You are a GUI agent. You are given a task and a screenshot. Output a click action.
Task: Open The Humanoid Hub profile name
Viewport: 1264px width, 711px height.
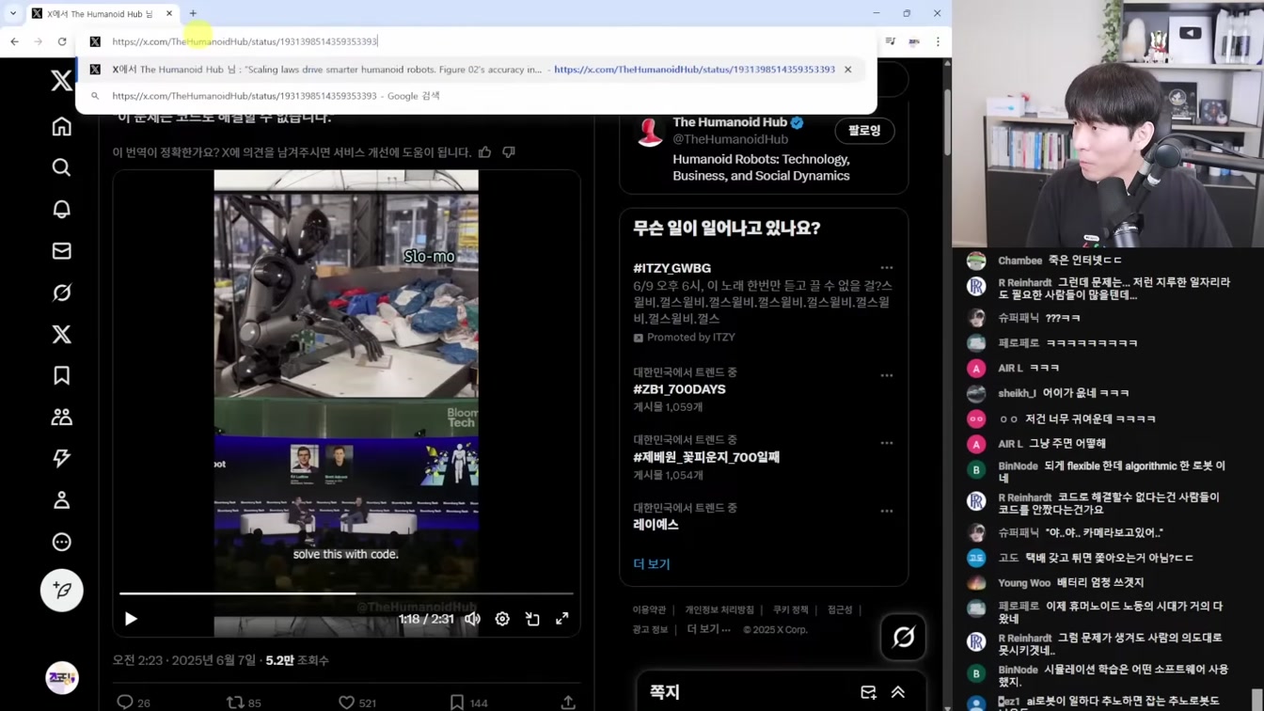point(730,122)
